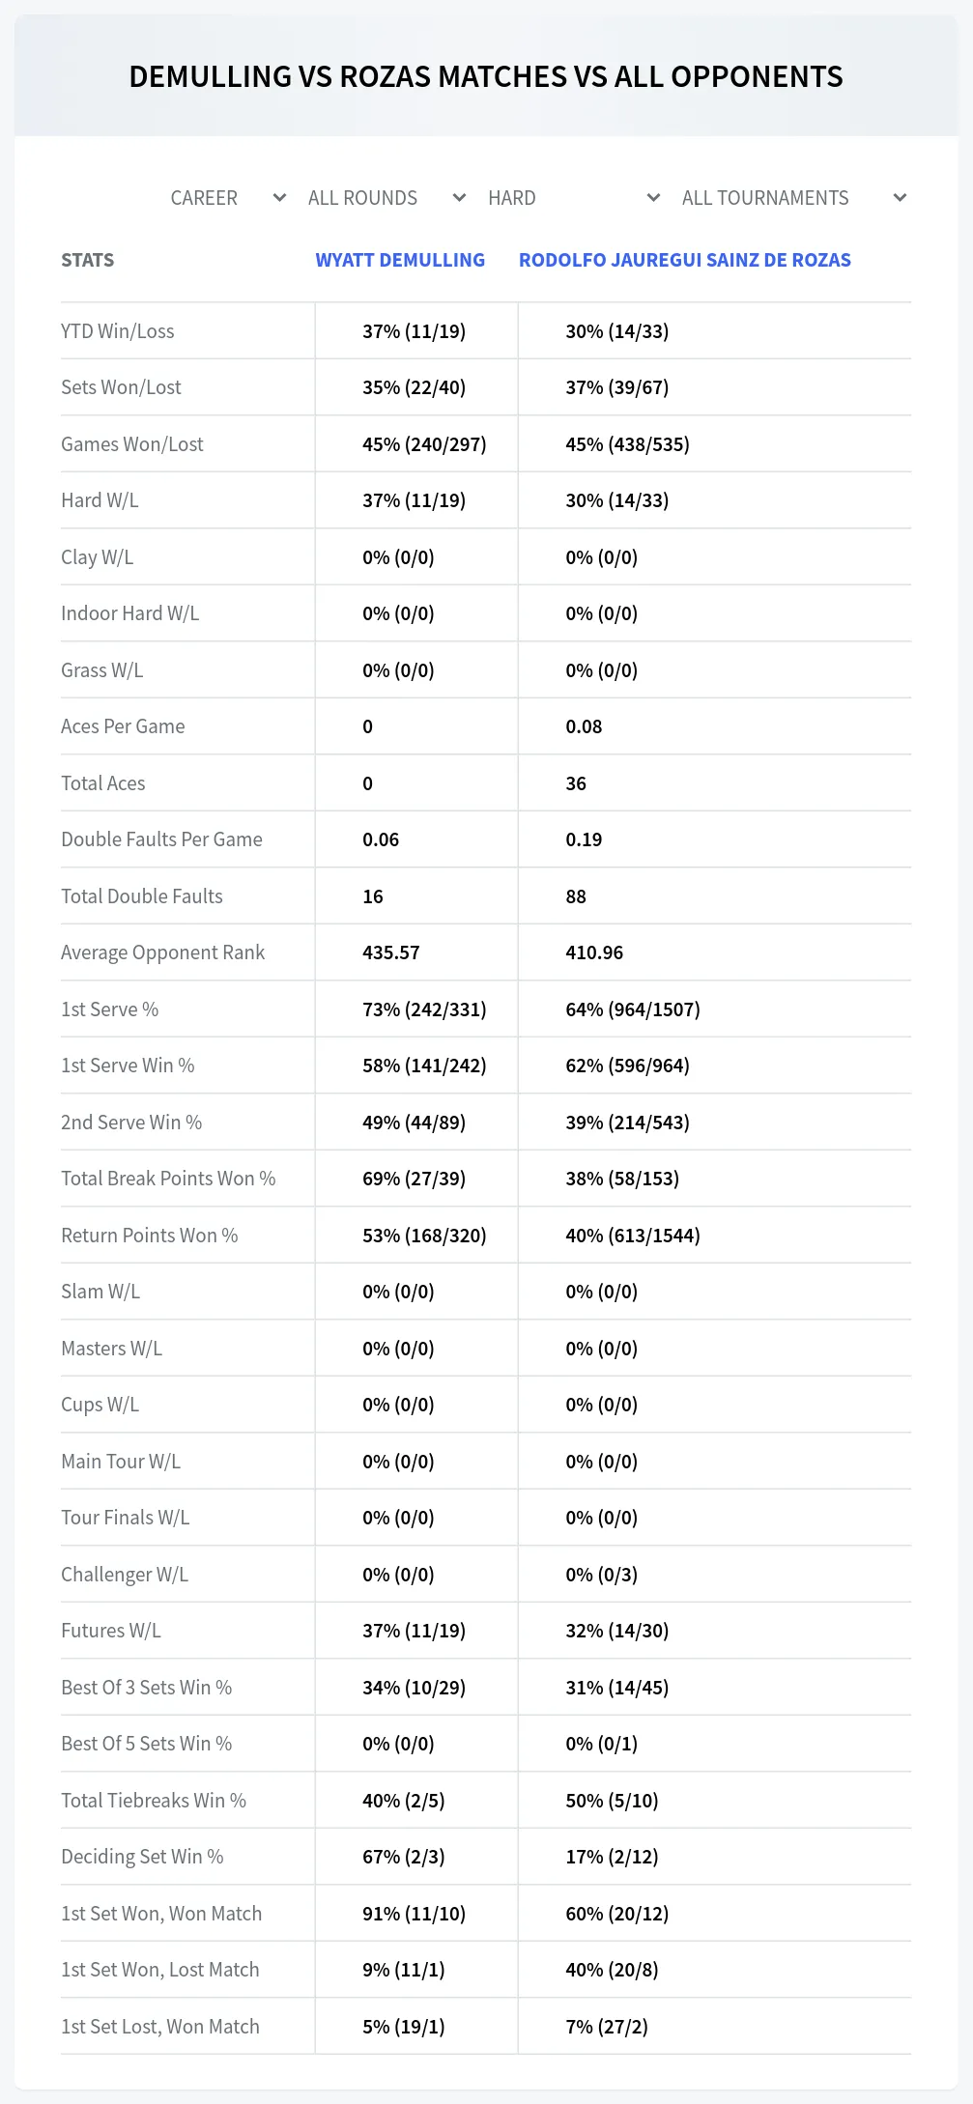Click the STATS column header
The image size is (973, 2104).
[x=87, y=260]
